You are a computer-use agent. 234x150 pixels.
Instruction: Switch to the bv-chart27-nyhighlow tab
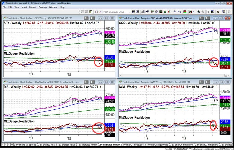[x=207, y=145]
